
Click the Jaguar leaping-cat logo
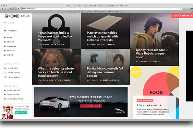click(x=119, y=111)
